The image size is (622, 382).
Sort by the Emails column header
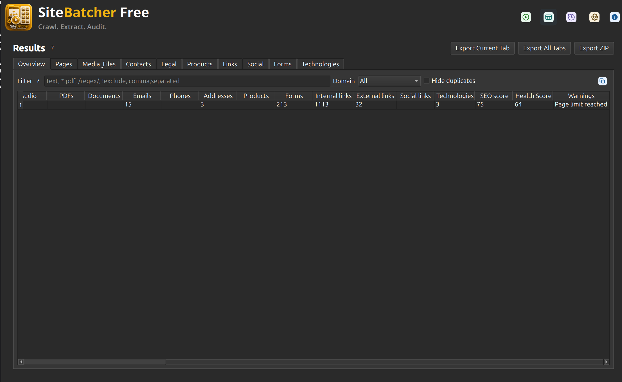142,96
